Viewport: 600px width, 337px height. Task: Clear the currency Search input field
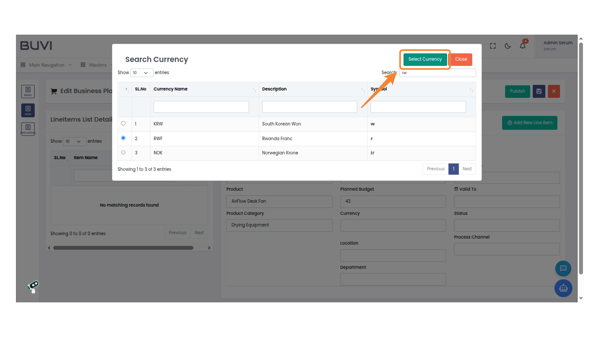[437, 72]
